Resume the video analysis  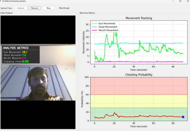click(35, 8)
